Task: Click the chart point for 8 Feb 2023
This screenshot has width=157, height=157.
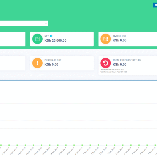Action: click(147, 145)
